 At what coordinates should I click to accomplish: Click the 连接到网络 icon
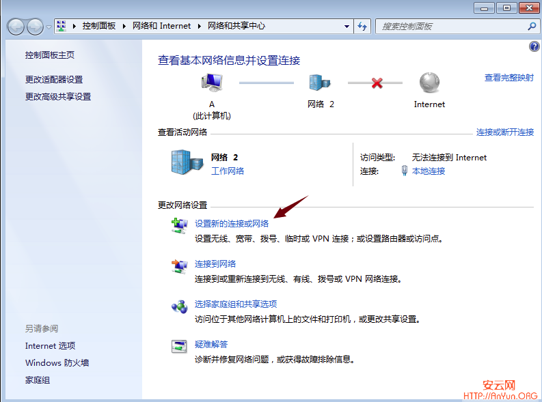[179, 265]
